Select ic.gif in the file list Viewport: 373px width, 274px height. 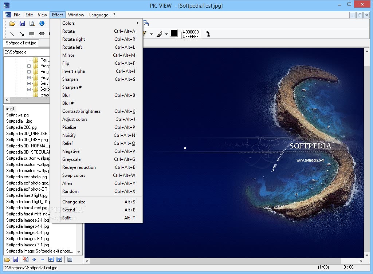pyautogui.click(x=10, y=109)
